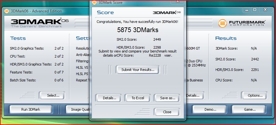
Task: Close the Score dialog with Close button
Action: (167, 112)
